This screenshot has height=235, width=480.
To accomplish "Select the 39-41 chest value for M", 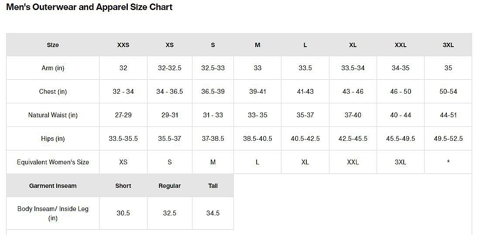I will [x=257, y=92].
